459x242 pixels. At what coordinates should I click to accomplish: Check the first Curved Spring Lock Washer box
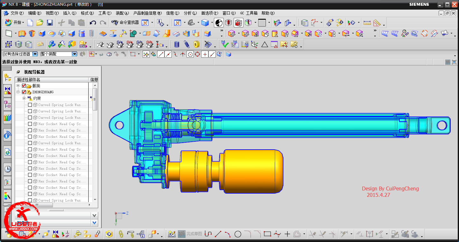30,105
